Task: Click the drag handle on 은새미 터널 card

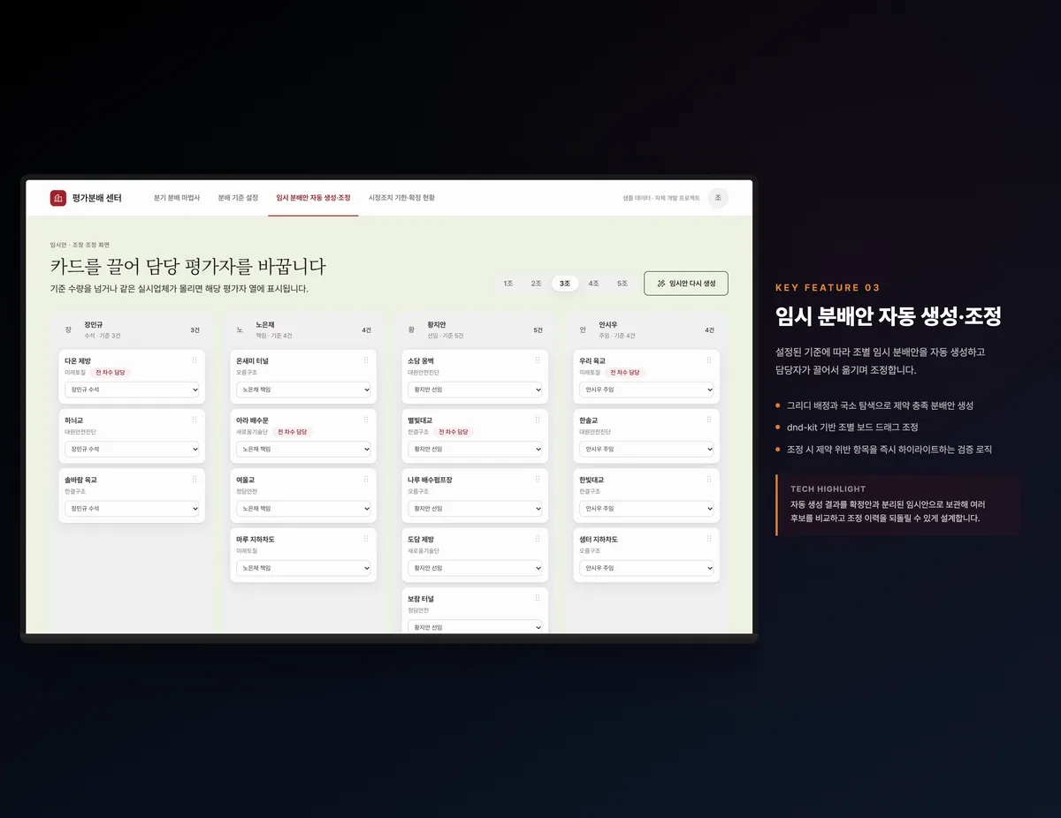Action: coord(366,360)
